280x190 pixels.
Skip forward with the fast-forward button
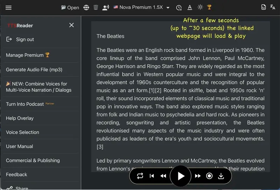click(198, 176)
